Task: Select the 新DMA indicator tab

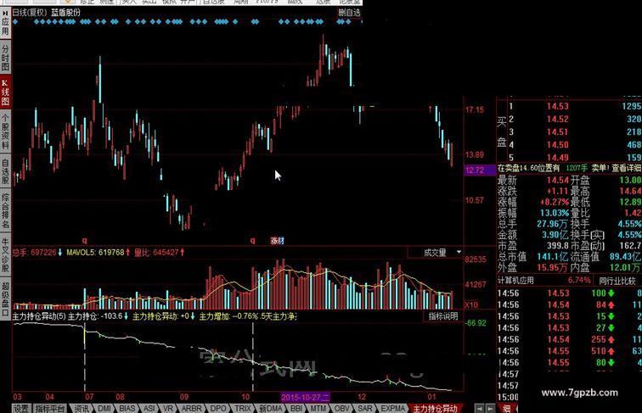Action: 271,408
